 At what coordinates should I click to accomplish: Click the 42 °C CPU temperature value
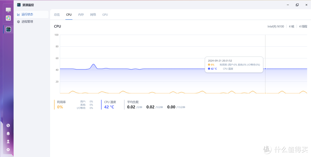[x=109, y=107]
